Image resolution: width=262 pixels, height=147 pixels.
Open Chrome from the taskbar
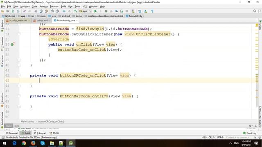pos(24,143)
